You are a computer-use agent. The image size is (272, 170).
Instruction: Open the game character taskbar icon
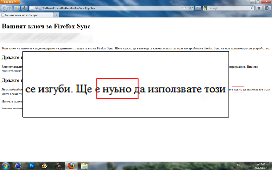click(x=58, y=166)
